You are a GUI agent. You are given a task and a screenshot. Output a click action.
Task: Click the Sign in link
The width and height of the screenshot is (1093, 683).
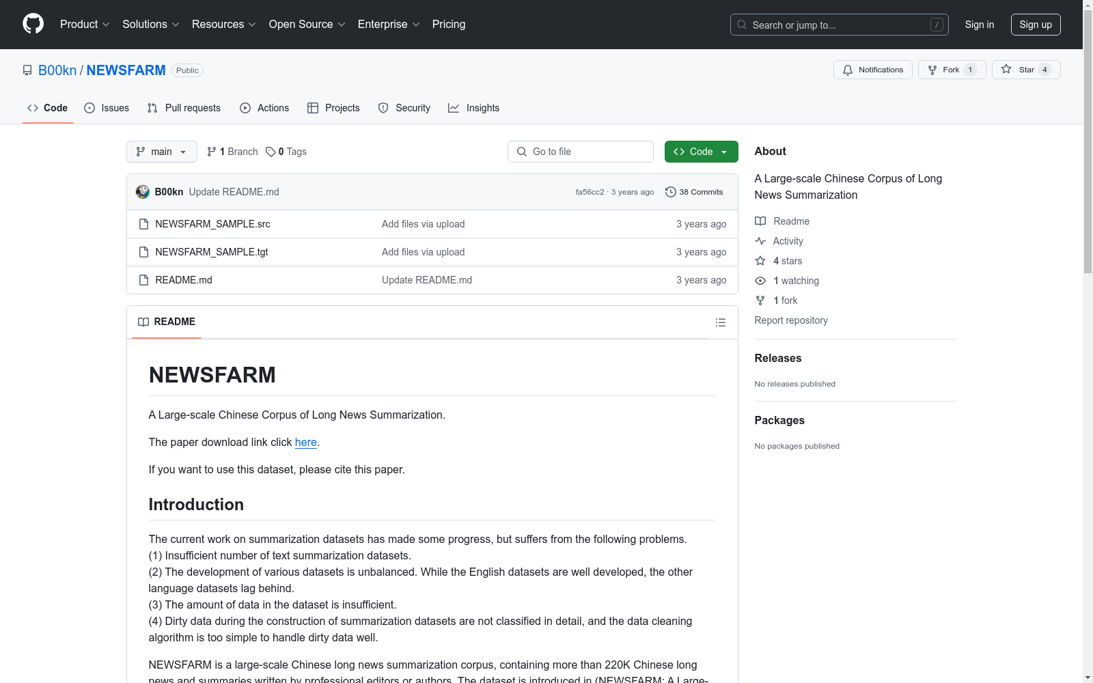click(x=979, y=25)
